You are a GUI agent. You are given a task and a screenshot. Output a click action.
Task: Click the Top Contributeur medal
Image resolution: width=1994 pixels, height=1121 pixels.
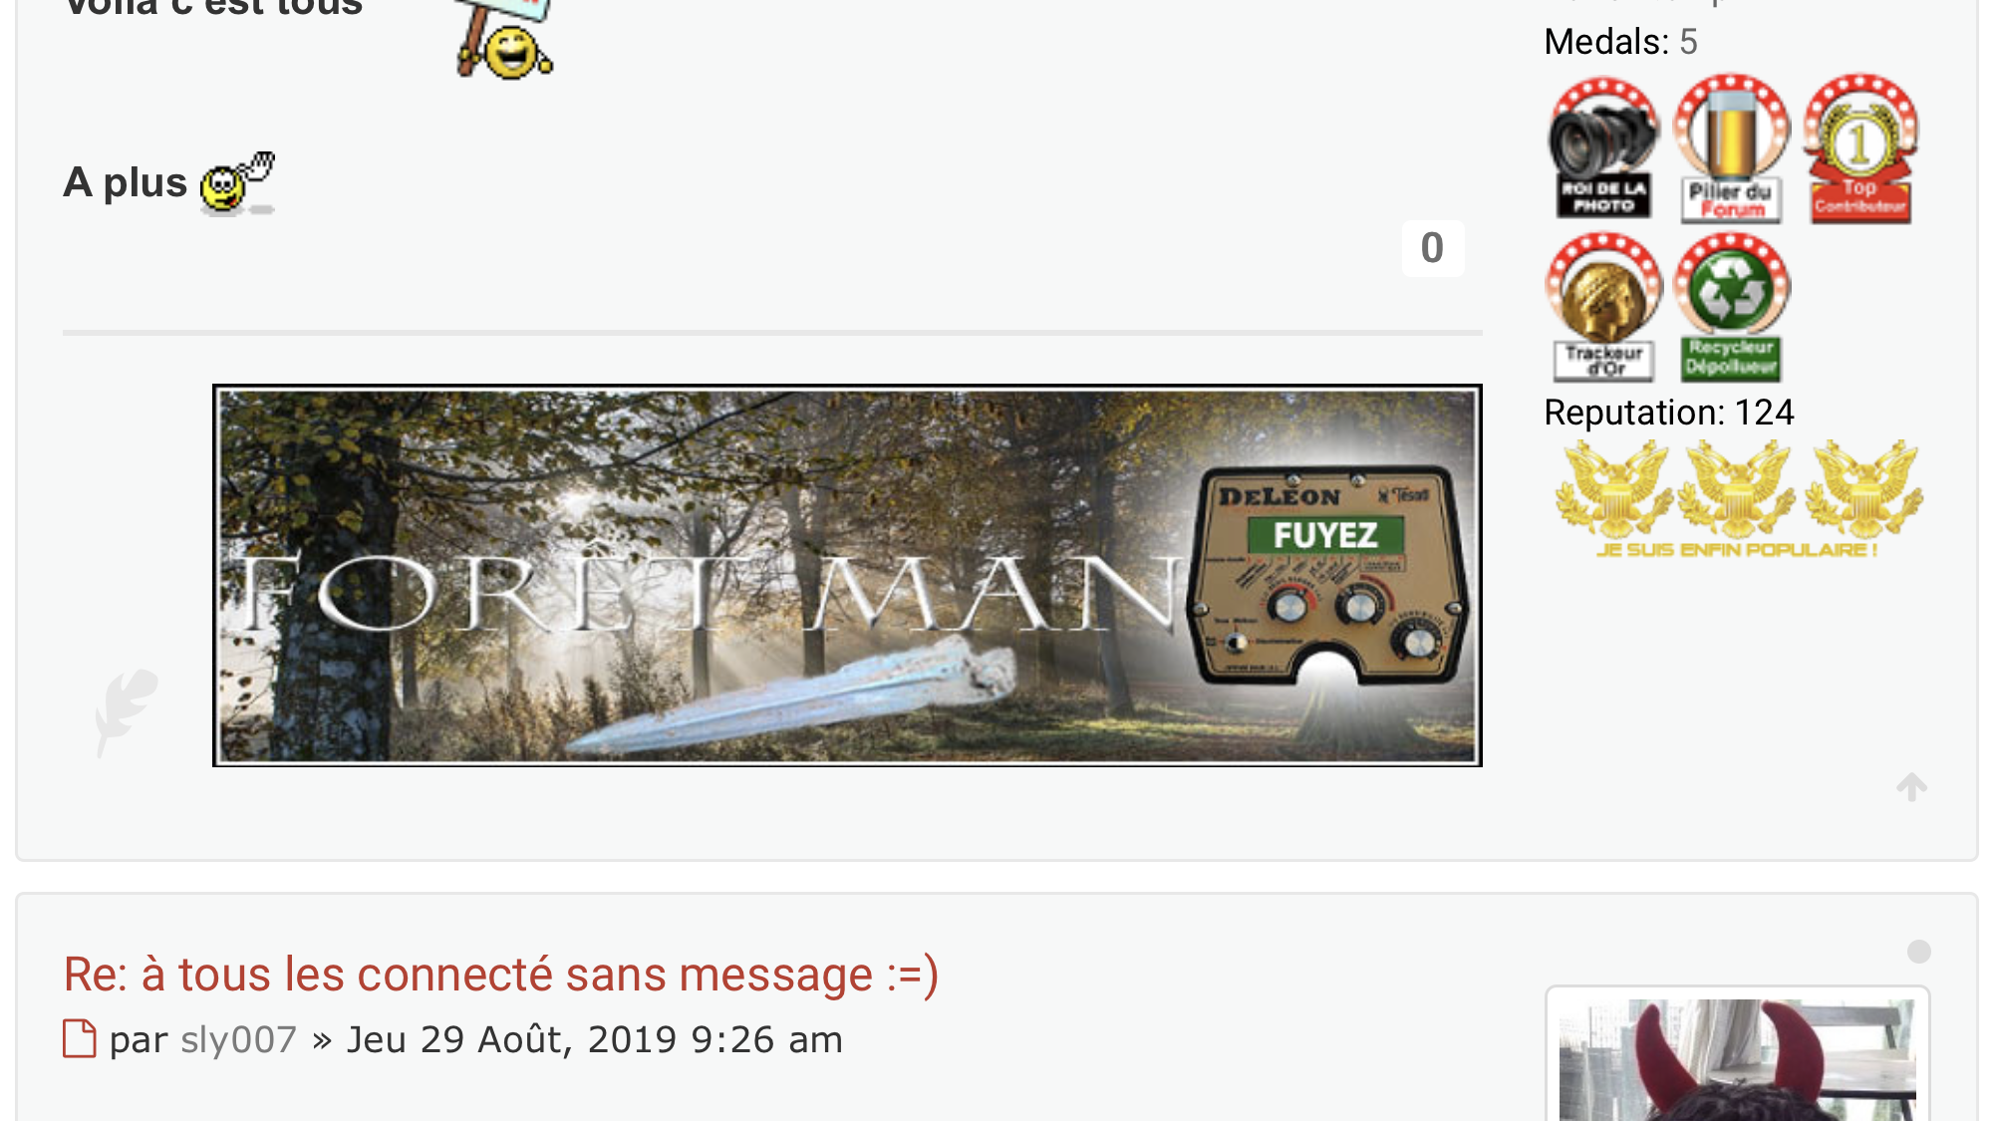pyautogui.click(x=1860, y=148)
